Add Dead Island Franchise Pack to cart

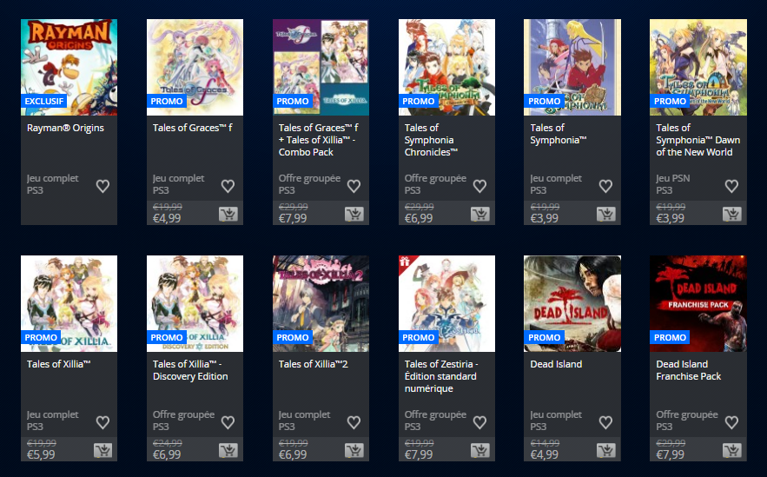click(x=731, y=450)
